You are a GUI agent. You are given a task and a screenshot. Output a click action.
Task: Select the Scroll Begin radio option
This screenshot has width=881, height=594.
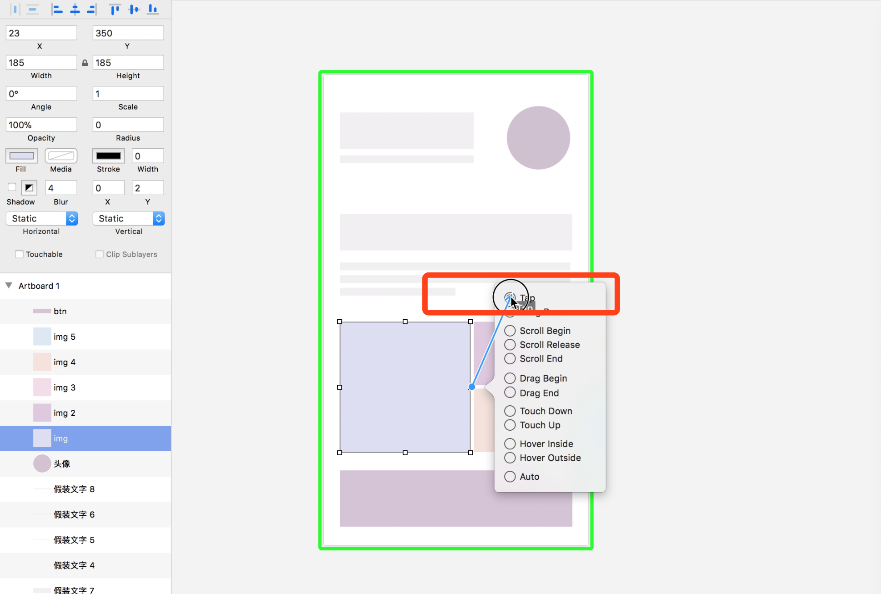coord(510,331)
